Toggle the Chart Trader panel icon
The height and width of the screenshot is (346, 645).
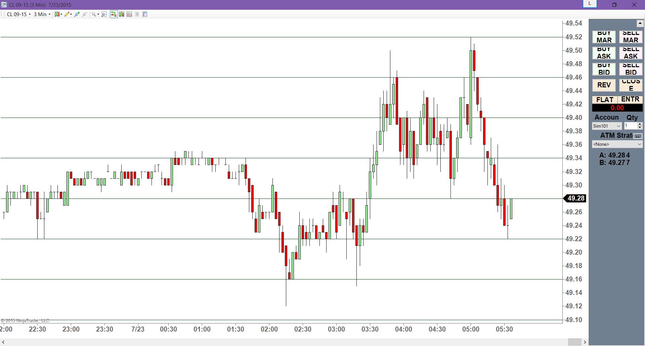point(114,14)
